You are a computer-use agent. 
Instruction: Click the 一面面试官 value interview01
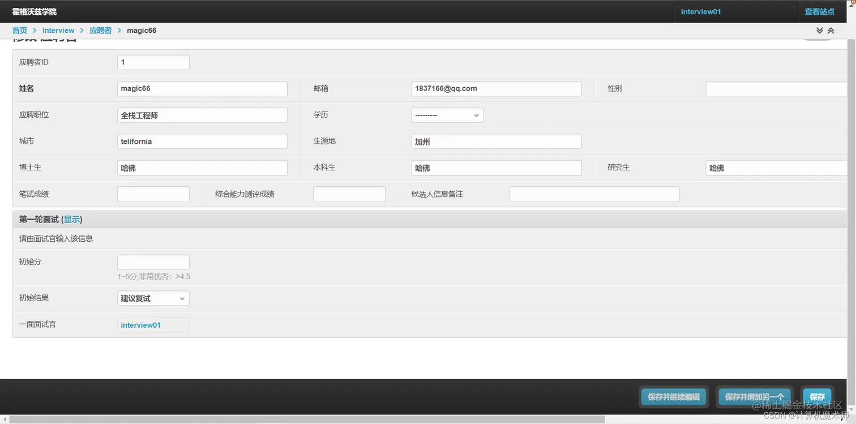(x=140, y=325)
